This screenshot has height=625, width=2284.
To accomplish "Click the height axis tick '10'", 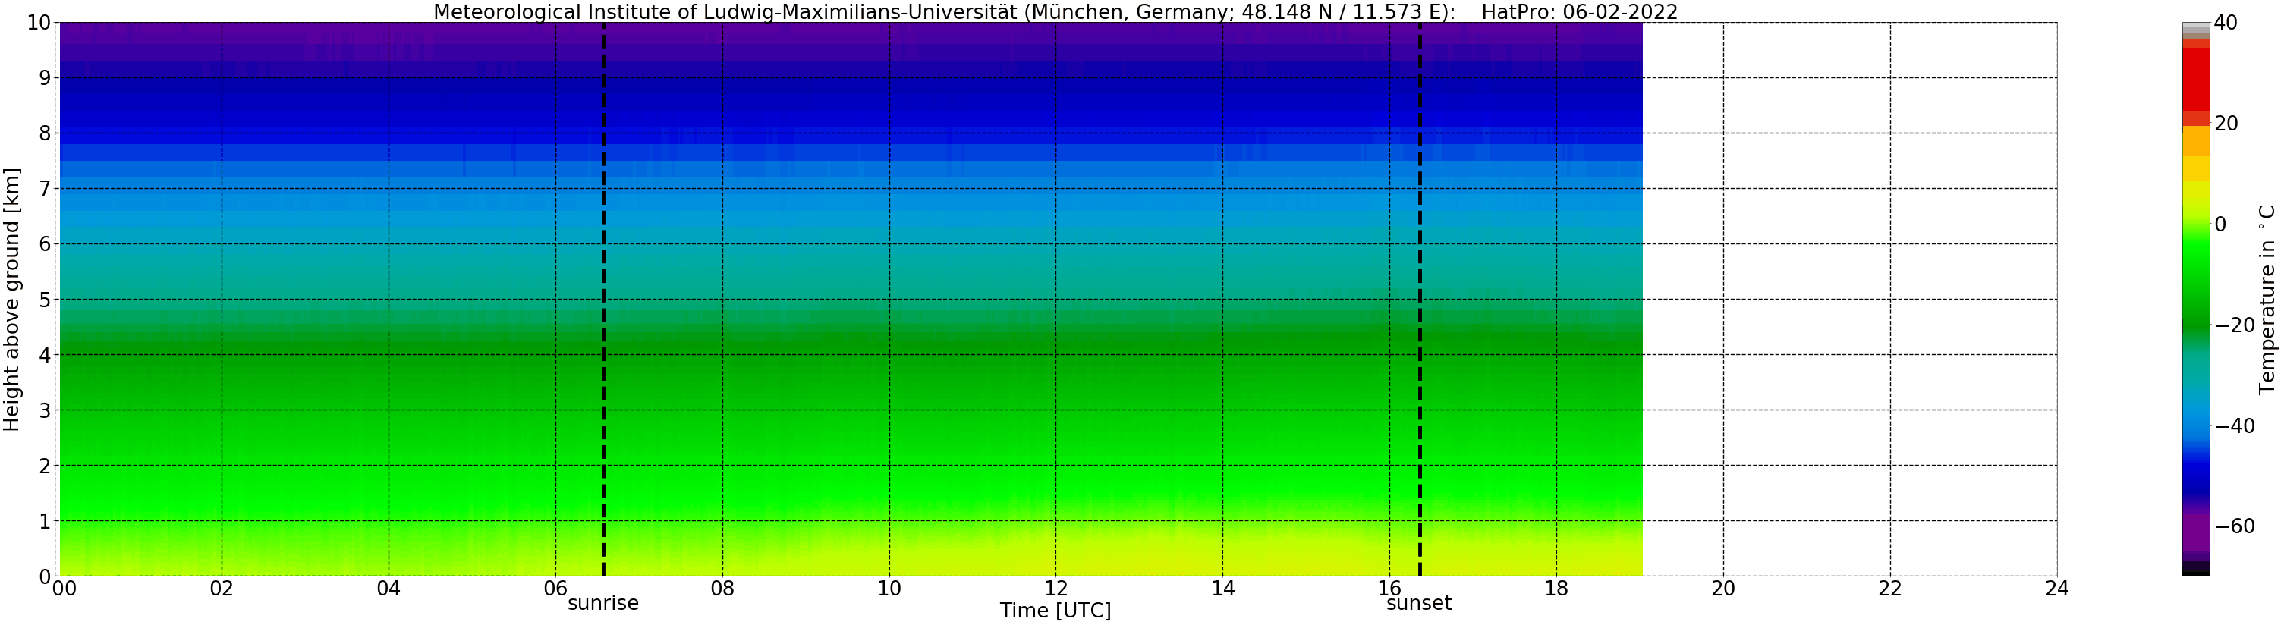I will click(38, 23).
